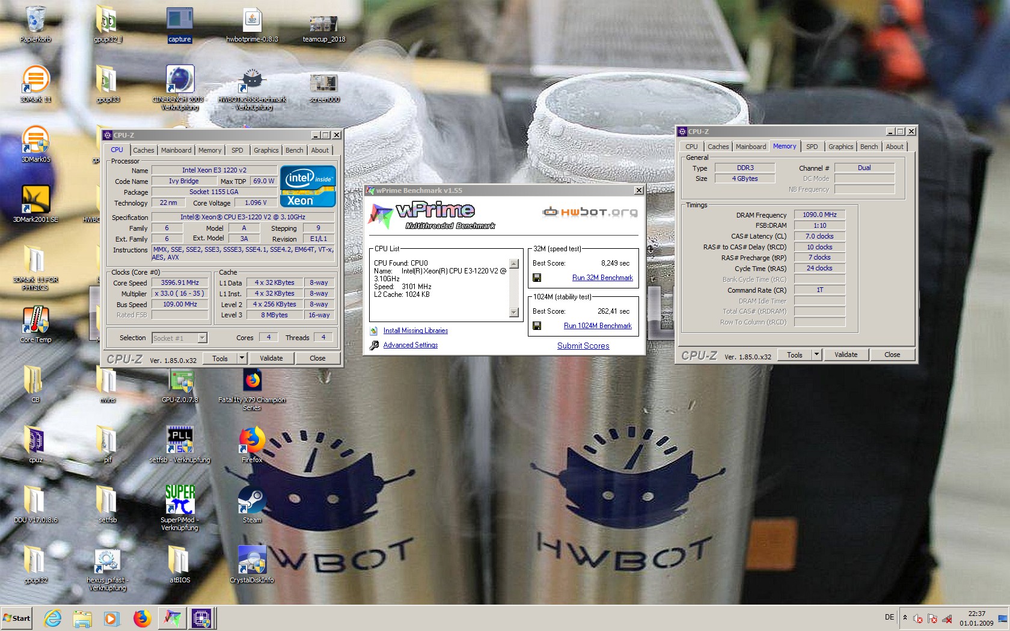This screenshot has width=1010, height=631.
Task: Launch CINEBENCH 2003 shortcut icon
Action: [180, 88]
